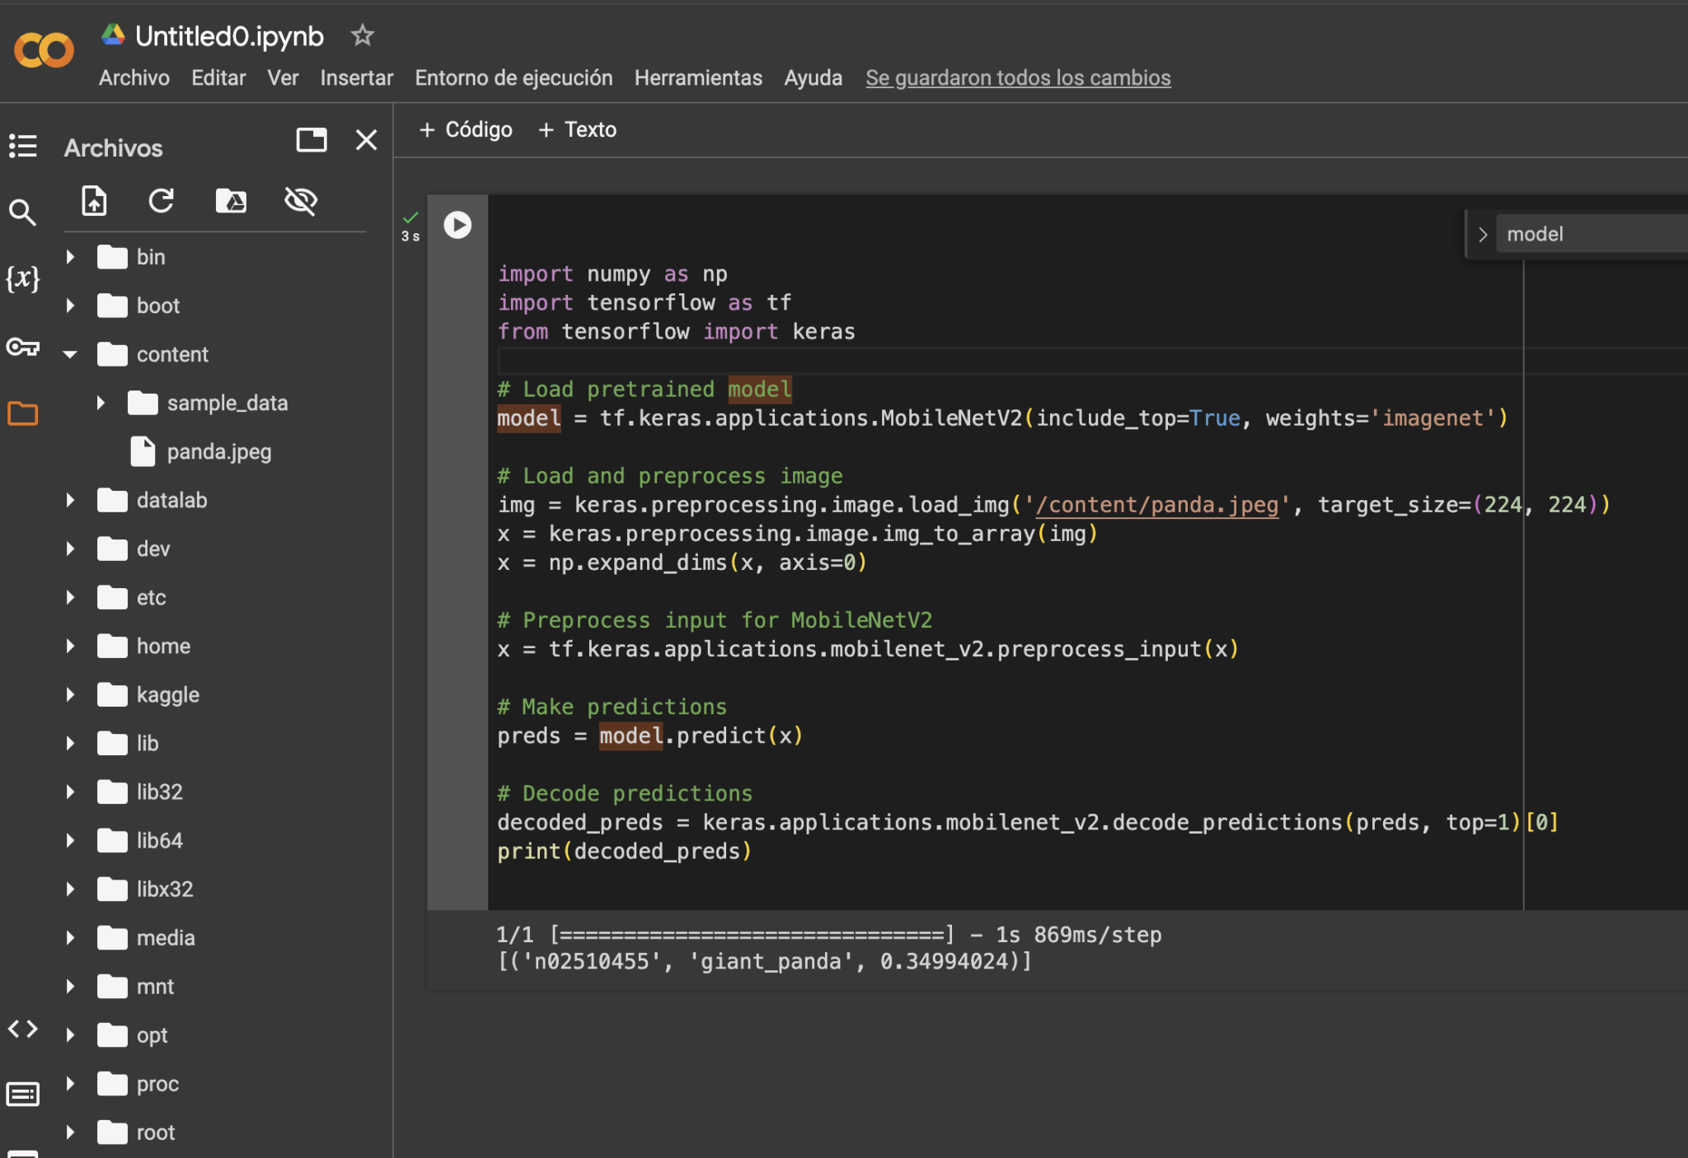The height and width of the screenshot is (1158, 1688).
Task: Expand the home folder
Action: 70,646
